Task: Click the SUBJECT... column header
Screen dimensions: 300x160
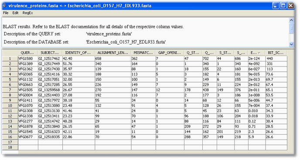Action: pyautogui.click(x=50, y=53)
